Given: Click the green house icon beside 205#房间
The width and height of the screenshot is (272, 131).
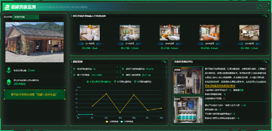Looking at the screenshot, I should 9,82.
